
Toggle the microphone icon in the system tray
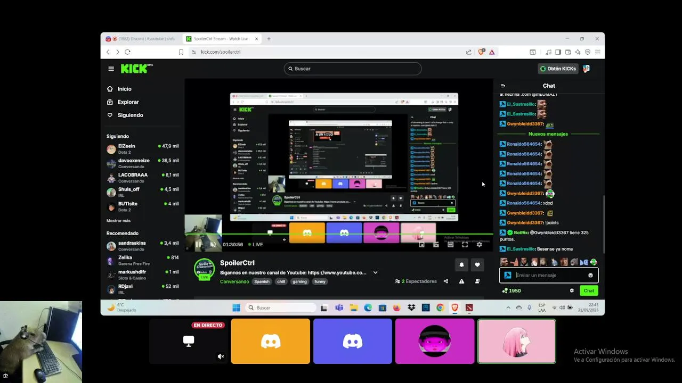(x=529, y=307)
